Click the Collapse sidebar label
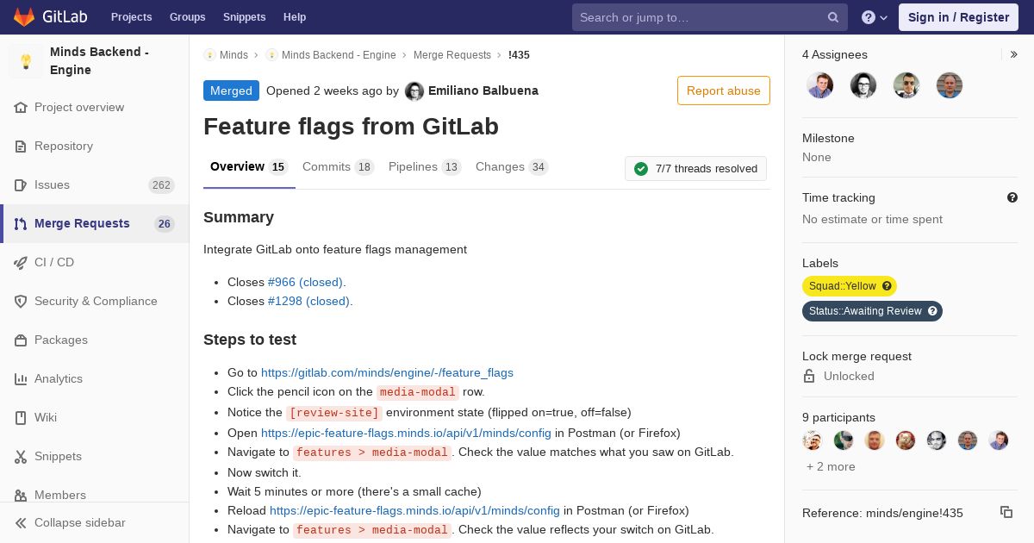1034x543 pixels. (x=80, y=523)
